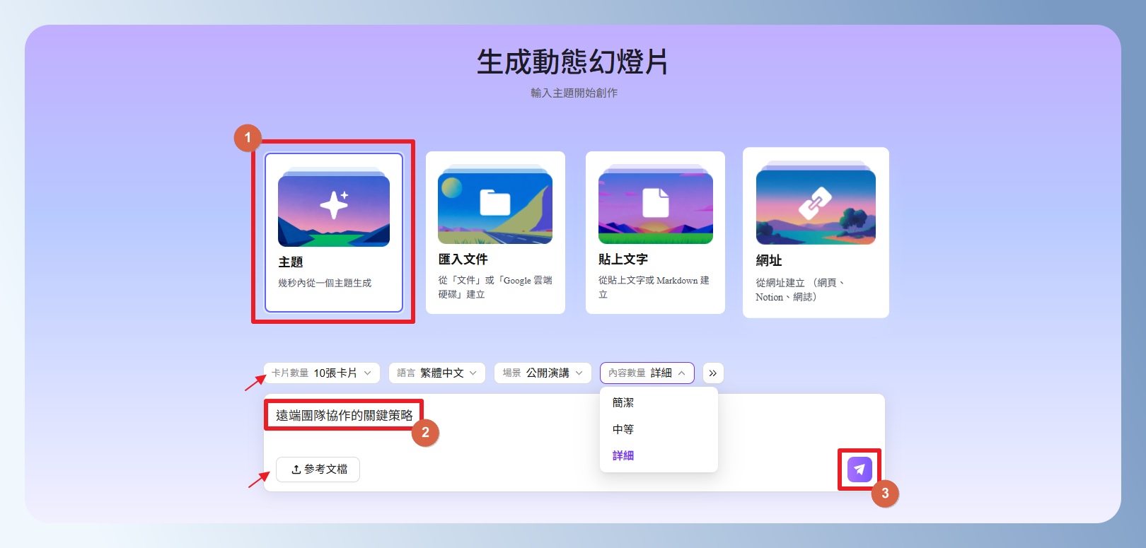Open the 卡片數量 10張卡片 dropdown
The height and width of the screenshot is (548, 1146).
pos(322,373)
